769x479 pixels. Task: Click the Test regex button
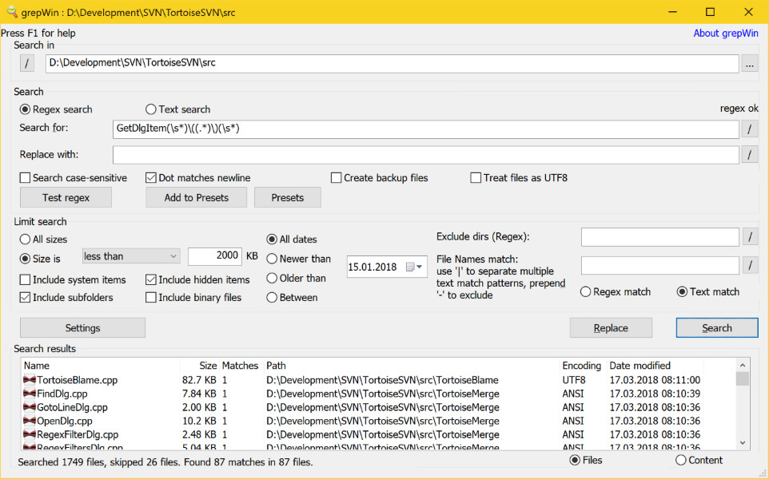[x=65, y=197]
